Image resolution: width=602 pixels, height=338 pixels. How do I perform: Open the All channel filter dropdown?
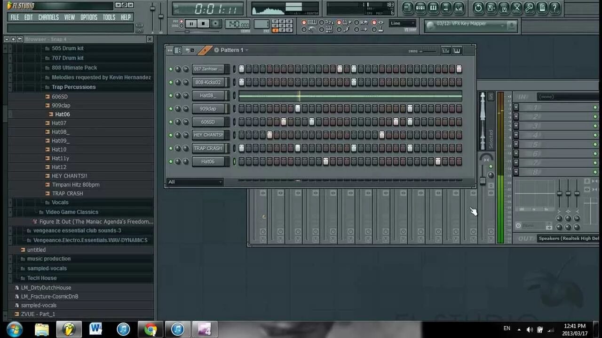[195, 182]
